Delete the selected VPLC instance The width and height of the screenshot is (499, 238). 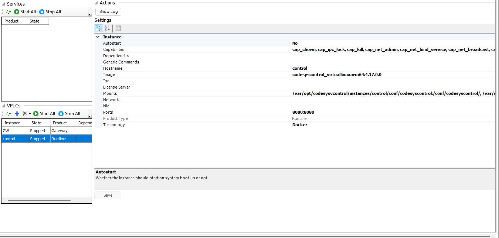[25, 114]
